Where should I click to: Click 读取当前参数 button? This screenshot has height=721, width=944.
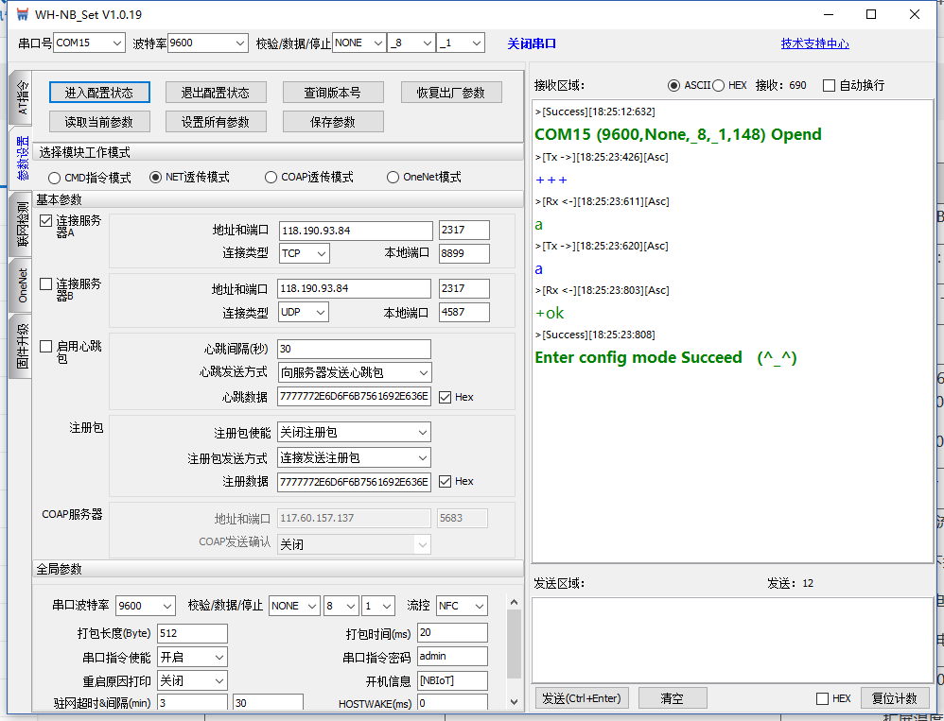tap(99, 122)
